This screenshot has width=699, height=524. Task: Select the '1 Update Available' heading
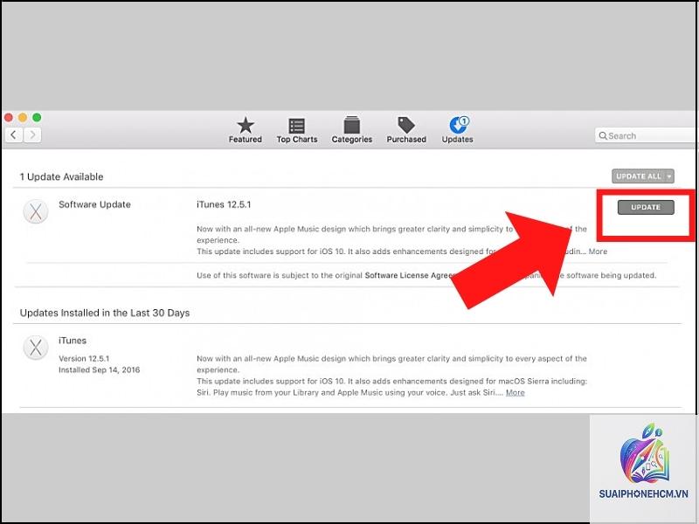[x=61, y=177]
